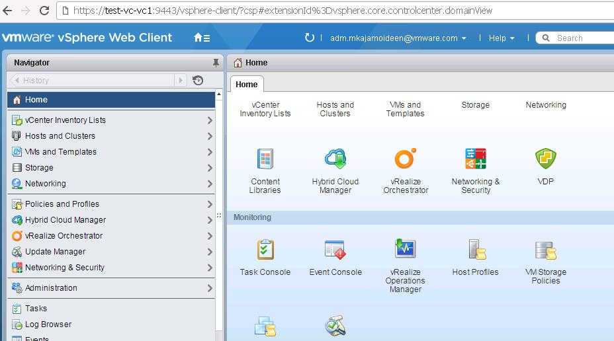Expand the Administration navigator item

[x=209, y=288]
